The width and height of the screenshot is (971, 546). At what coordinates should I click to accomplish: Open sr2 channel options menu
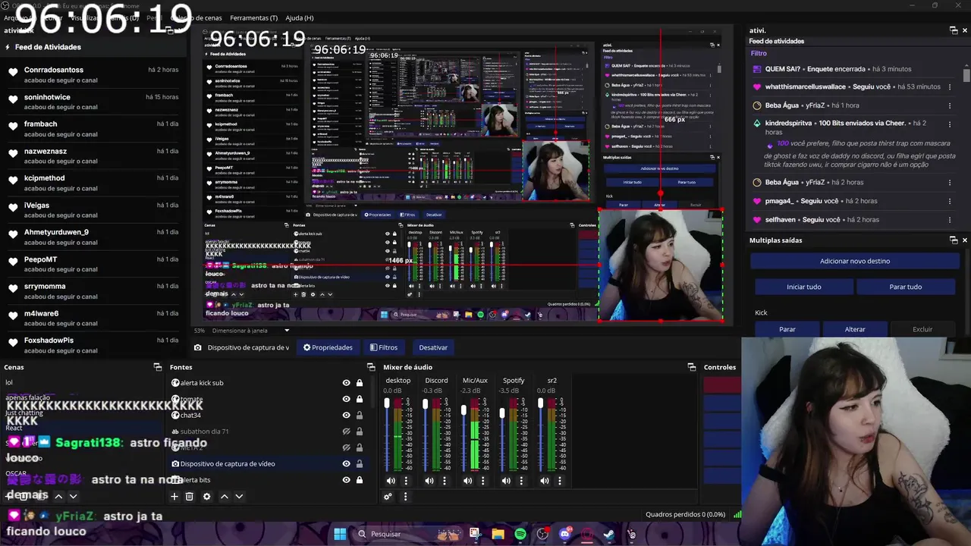[x=560, y=480]
